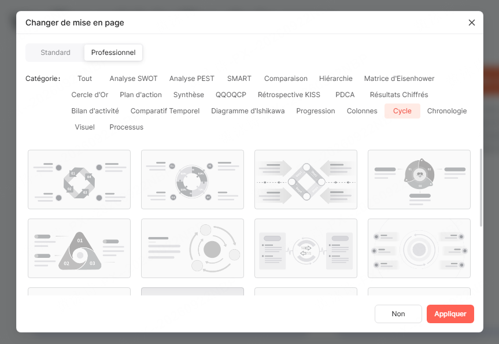Open the Processus category
This screenshot has height=344, width=499.
pyautogui.click(x=127, y=127)
